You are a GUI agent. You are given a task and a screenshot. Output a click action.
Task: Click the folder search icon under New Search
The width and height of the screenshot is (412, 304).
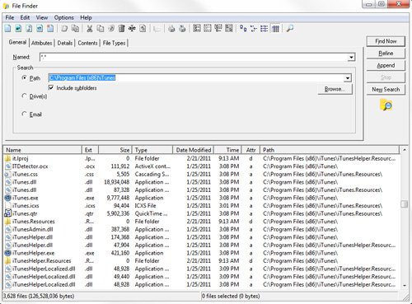(x=386, y=105)
